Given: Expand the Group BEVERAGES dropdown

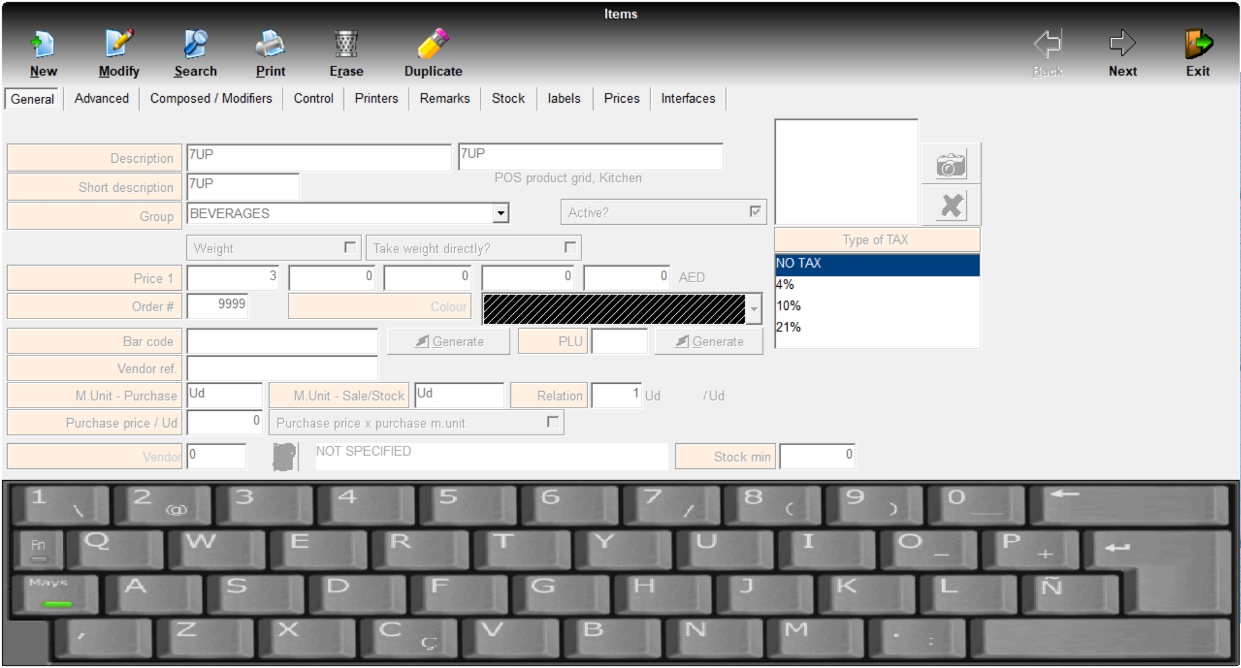Looking at the screenshot, I should (501, 213).
